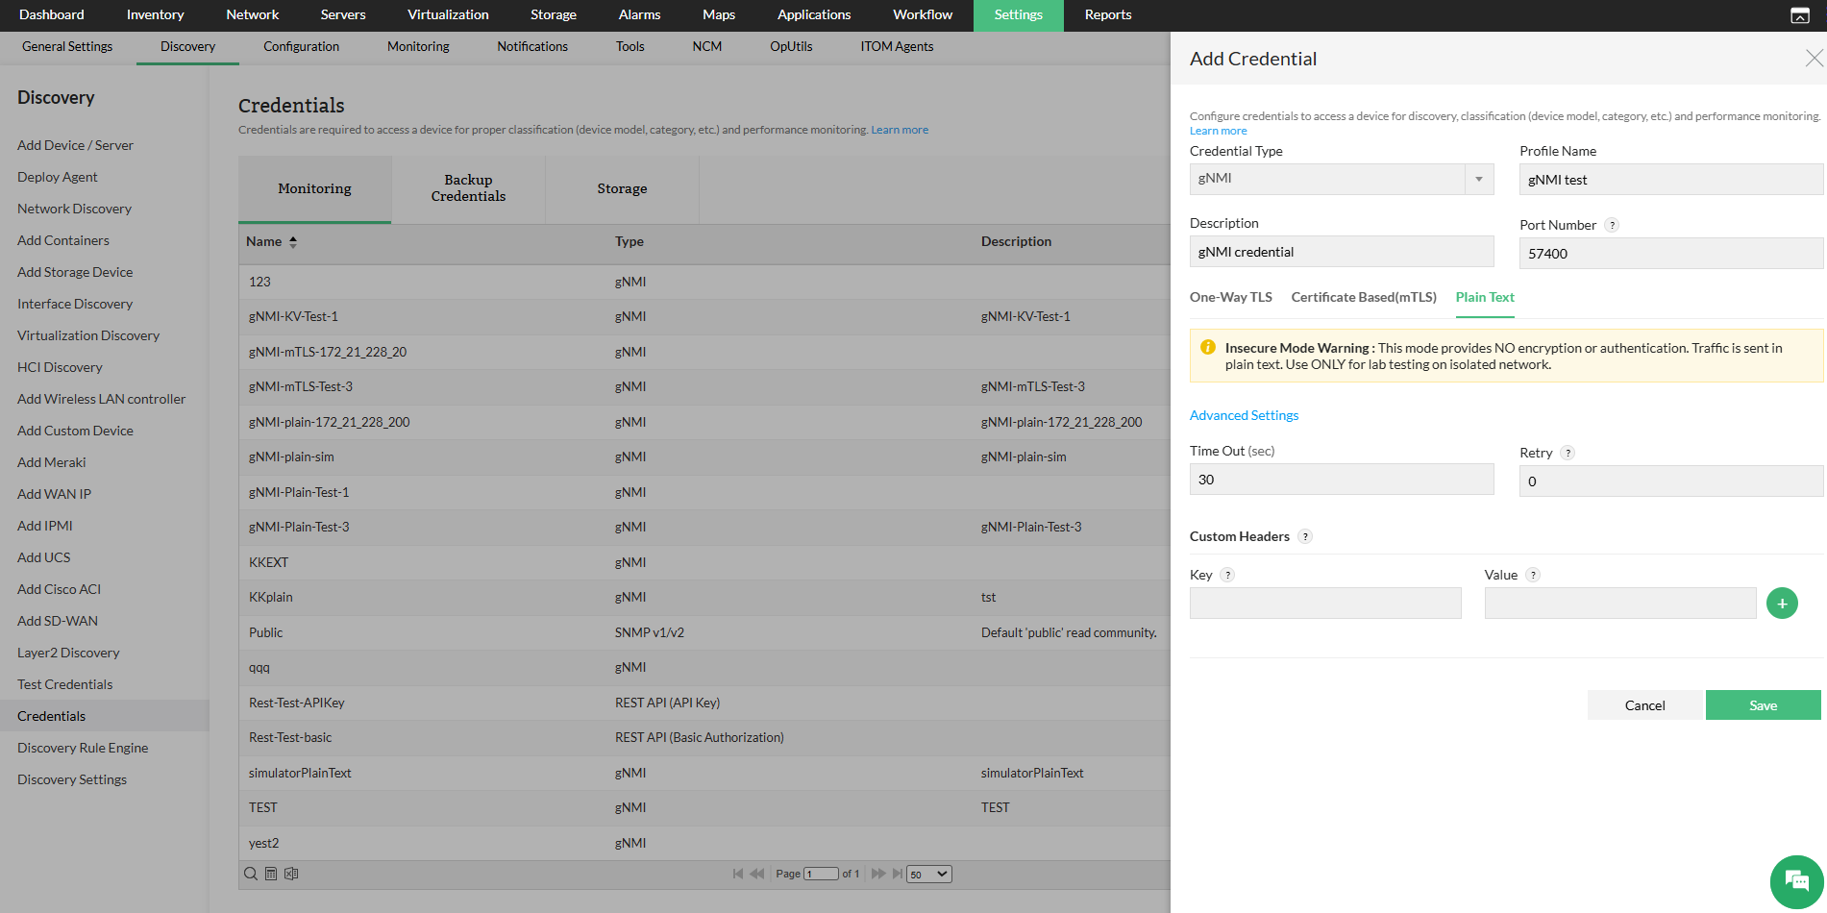1827x913 pixels.
Task: Open the Alarms menu
Action: tap(639, 14)
